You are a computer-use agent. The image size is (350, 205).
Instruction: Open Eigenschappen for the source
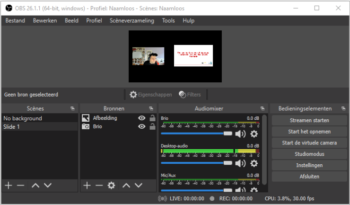(151, 95)
